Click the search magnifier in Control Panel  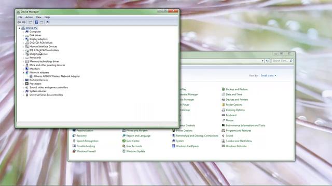click(291, 61)
